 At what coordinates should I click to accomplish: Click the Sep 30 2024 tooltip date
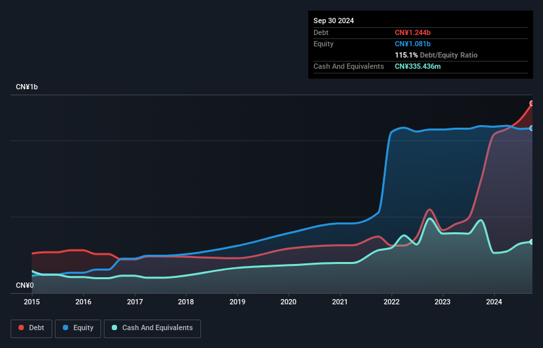click(x=333, y=21)
